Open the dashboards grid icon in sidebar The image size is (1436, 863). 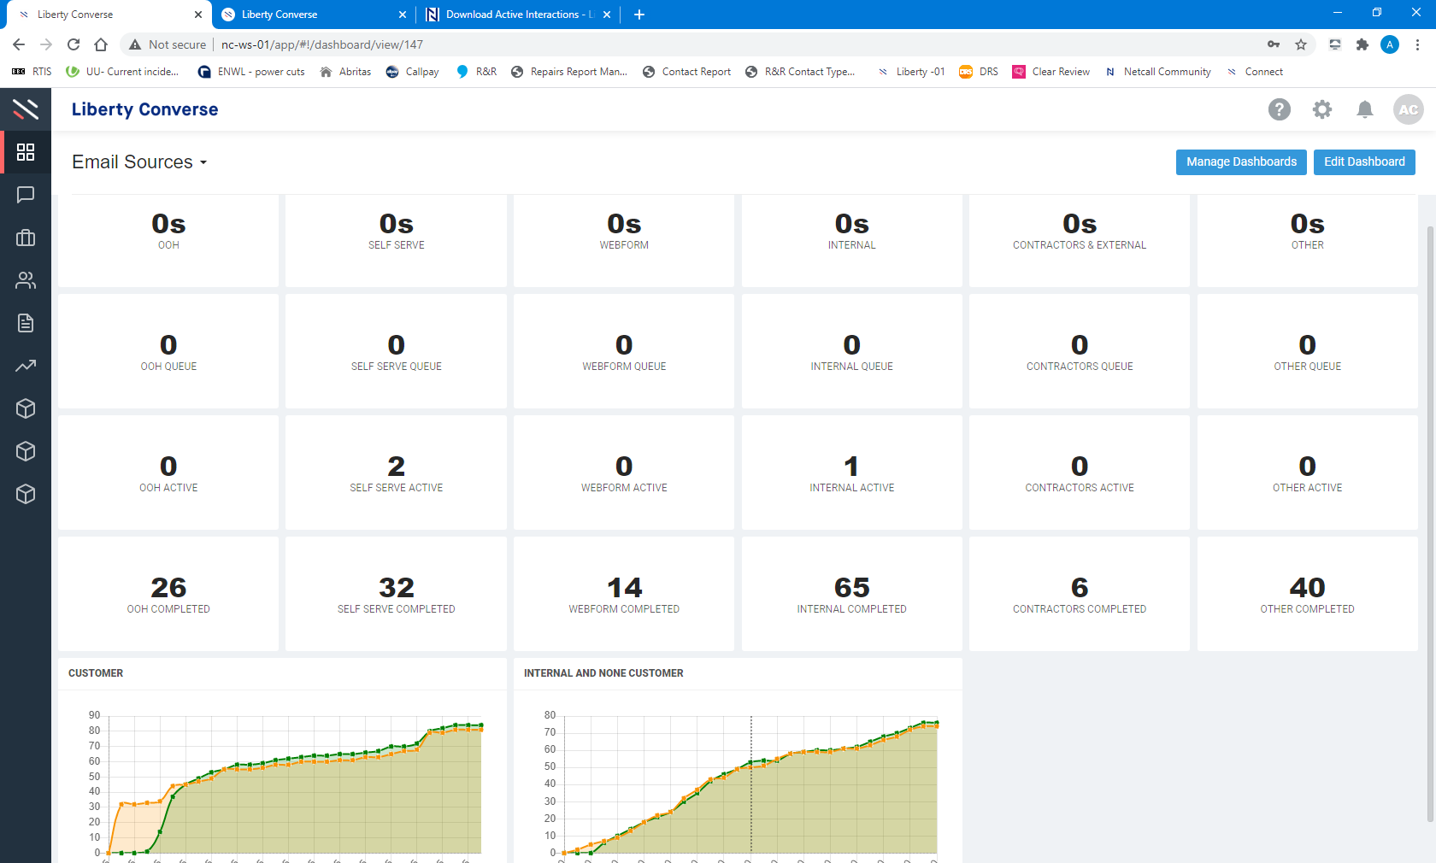coord(26,152)
